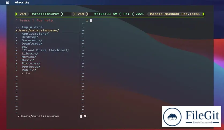This screenshot has width=224, height=130.
Task: Expand the Pictures/ folder arrow
Action: (17, 63)
